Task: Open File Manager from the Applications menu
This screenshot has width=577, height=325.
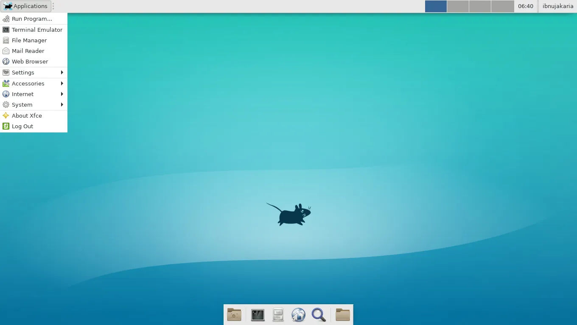Action: tap(34, 40)
